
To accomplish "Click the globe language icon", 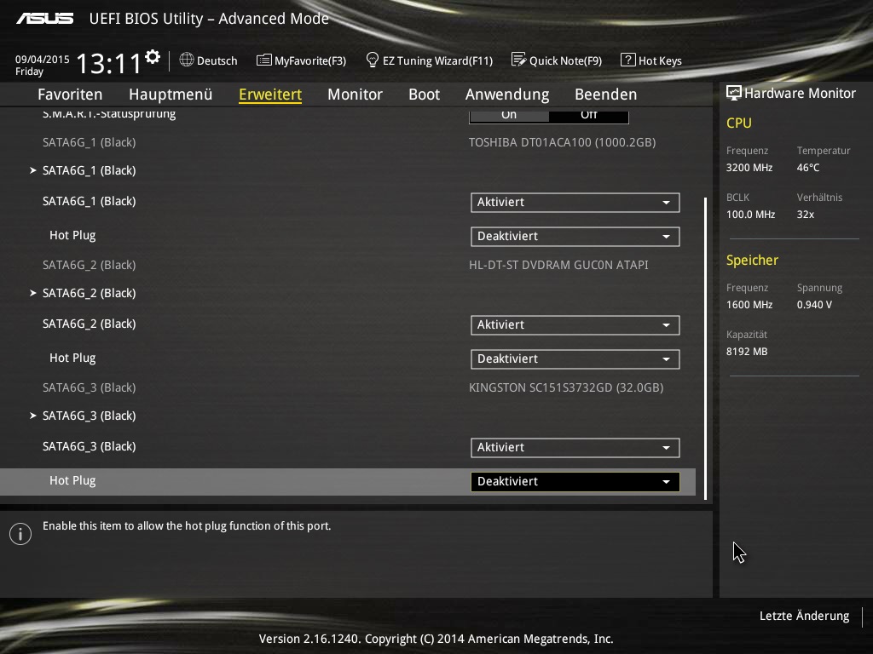I will tap(187, 60).
